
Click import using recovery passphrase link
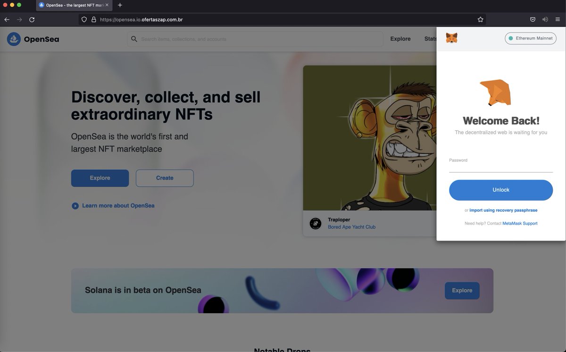pyautogui.click(x=503, y=210)
